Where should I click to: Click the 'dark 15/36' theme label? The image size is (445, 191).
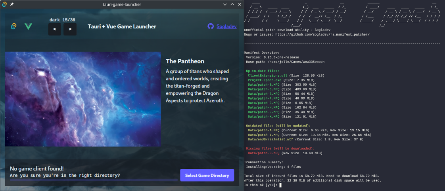(62, 20)
